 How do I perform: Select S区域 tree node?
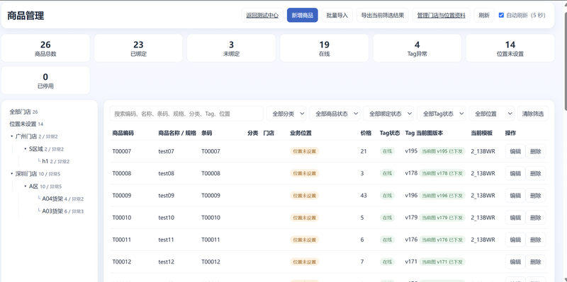[x=46, y=149]
